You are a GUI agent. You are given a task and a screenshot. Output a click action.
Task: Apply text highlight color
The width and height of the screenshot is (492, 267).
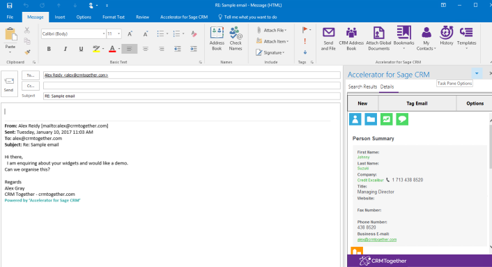pyautogui.click(x=96, y=49)
